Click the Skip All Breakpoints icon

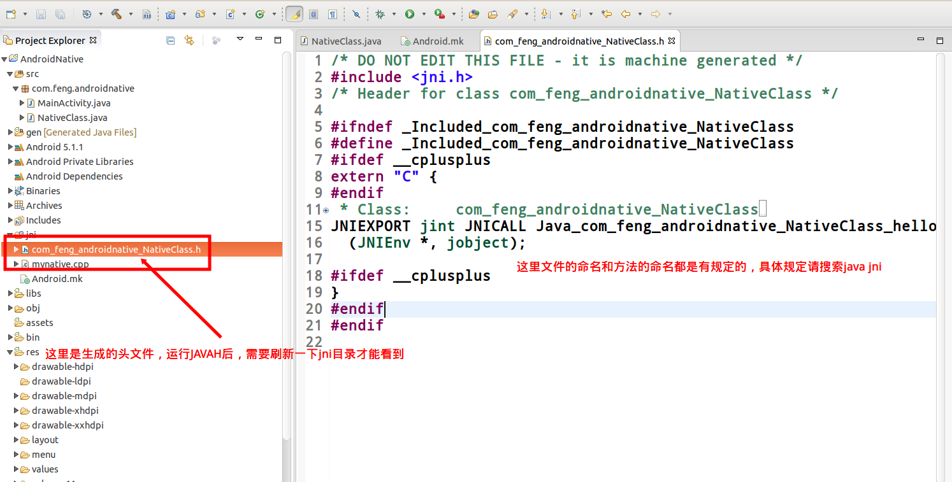tap(356, 13)
